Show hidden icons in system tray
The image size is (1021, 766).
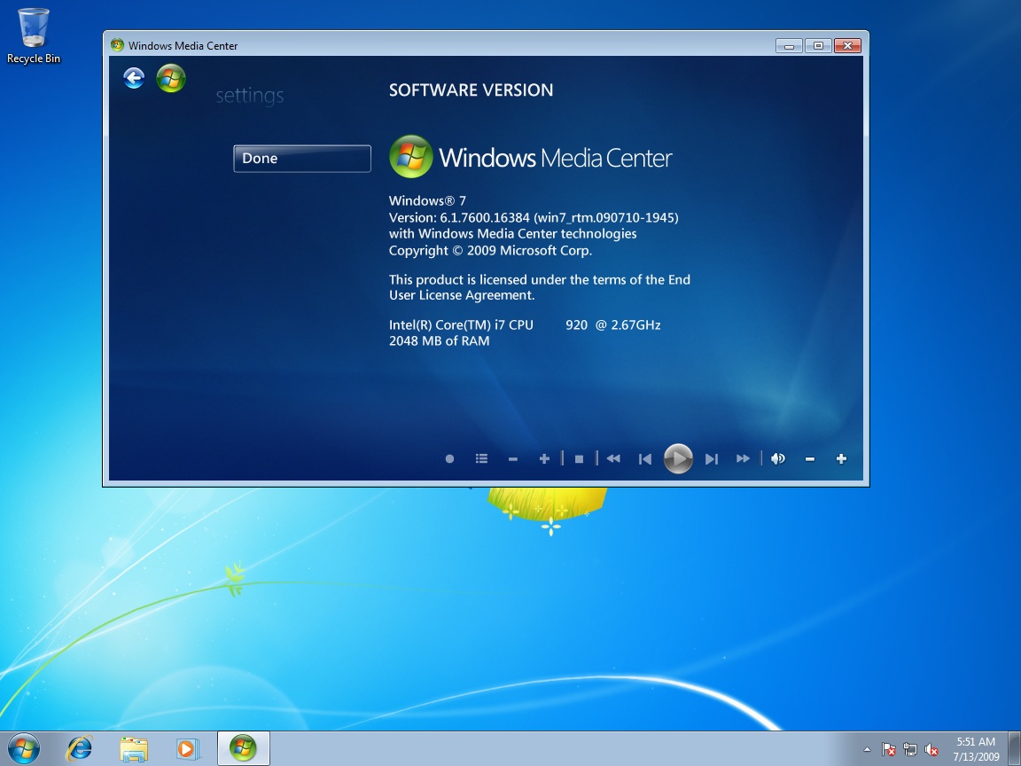867,749
